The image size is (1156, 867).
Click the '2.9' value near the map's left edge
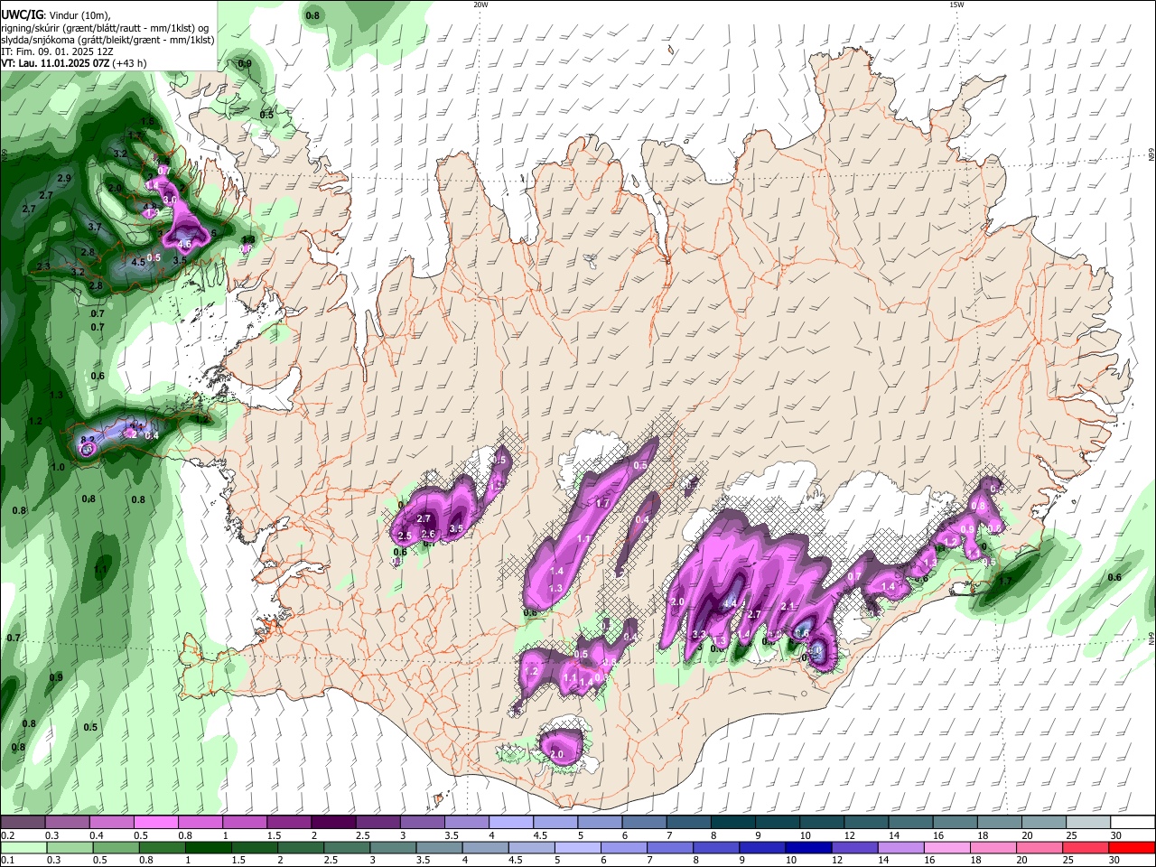click(63, 179)
